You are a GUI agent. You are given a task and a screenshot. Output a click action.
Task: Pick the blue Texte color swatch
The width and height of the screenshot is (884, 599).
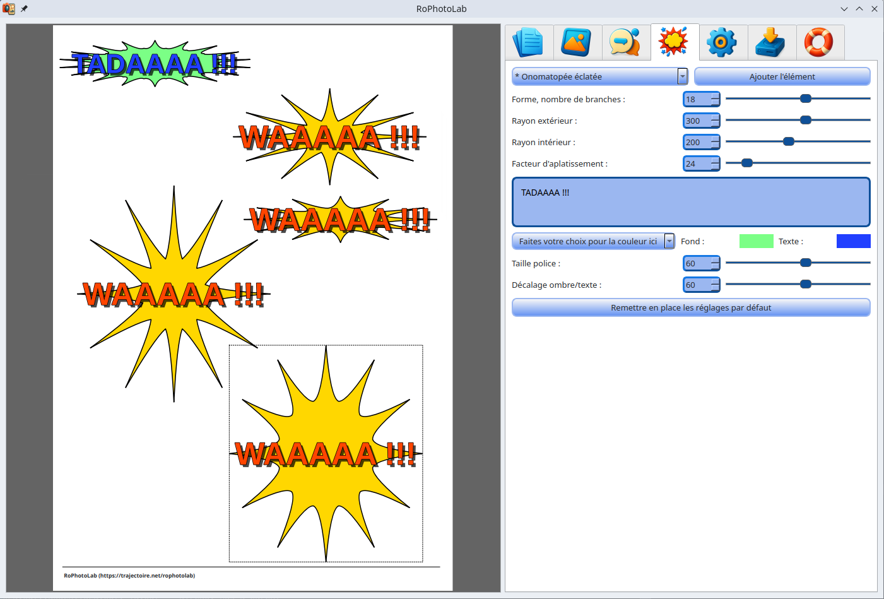[853, 241]
